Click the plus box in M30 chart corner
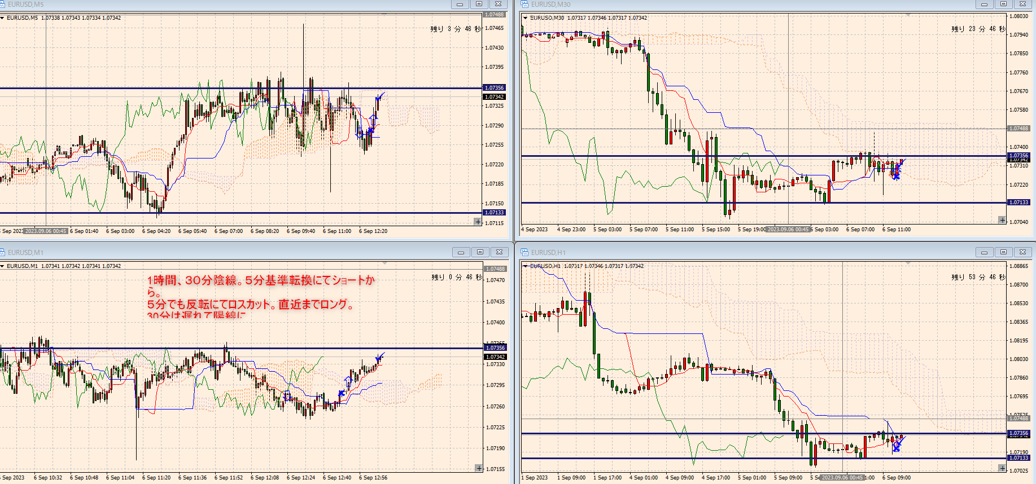Image resolution: width=1036 pixels, height=484 pixels. coord(1002,220)
